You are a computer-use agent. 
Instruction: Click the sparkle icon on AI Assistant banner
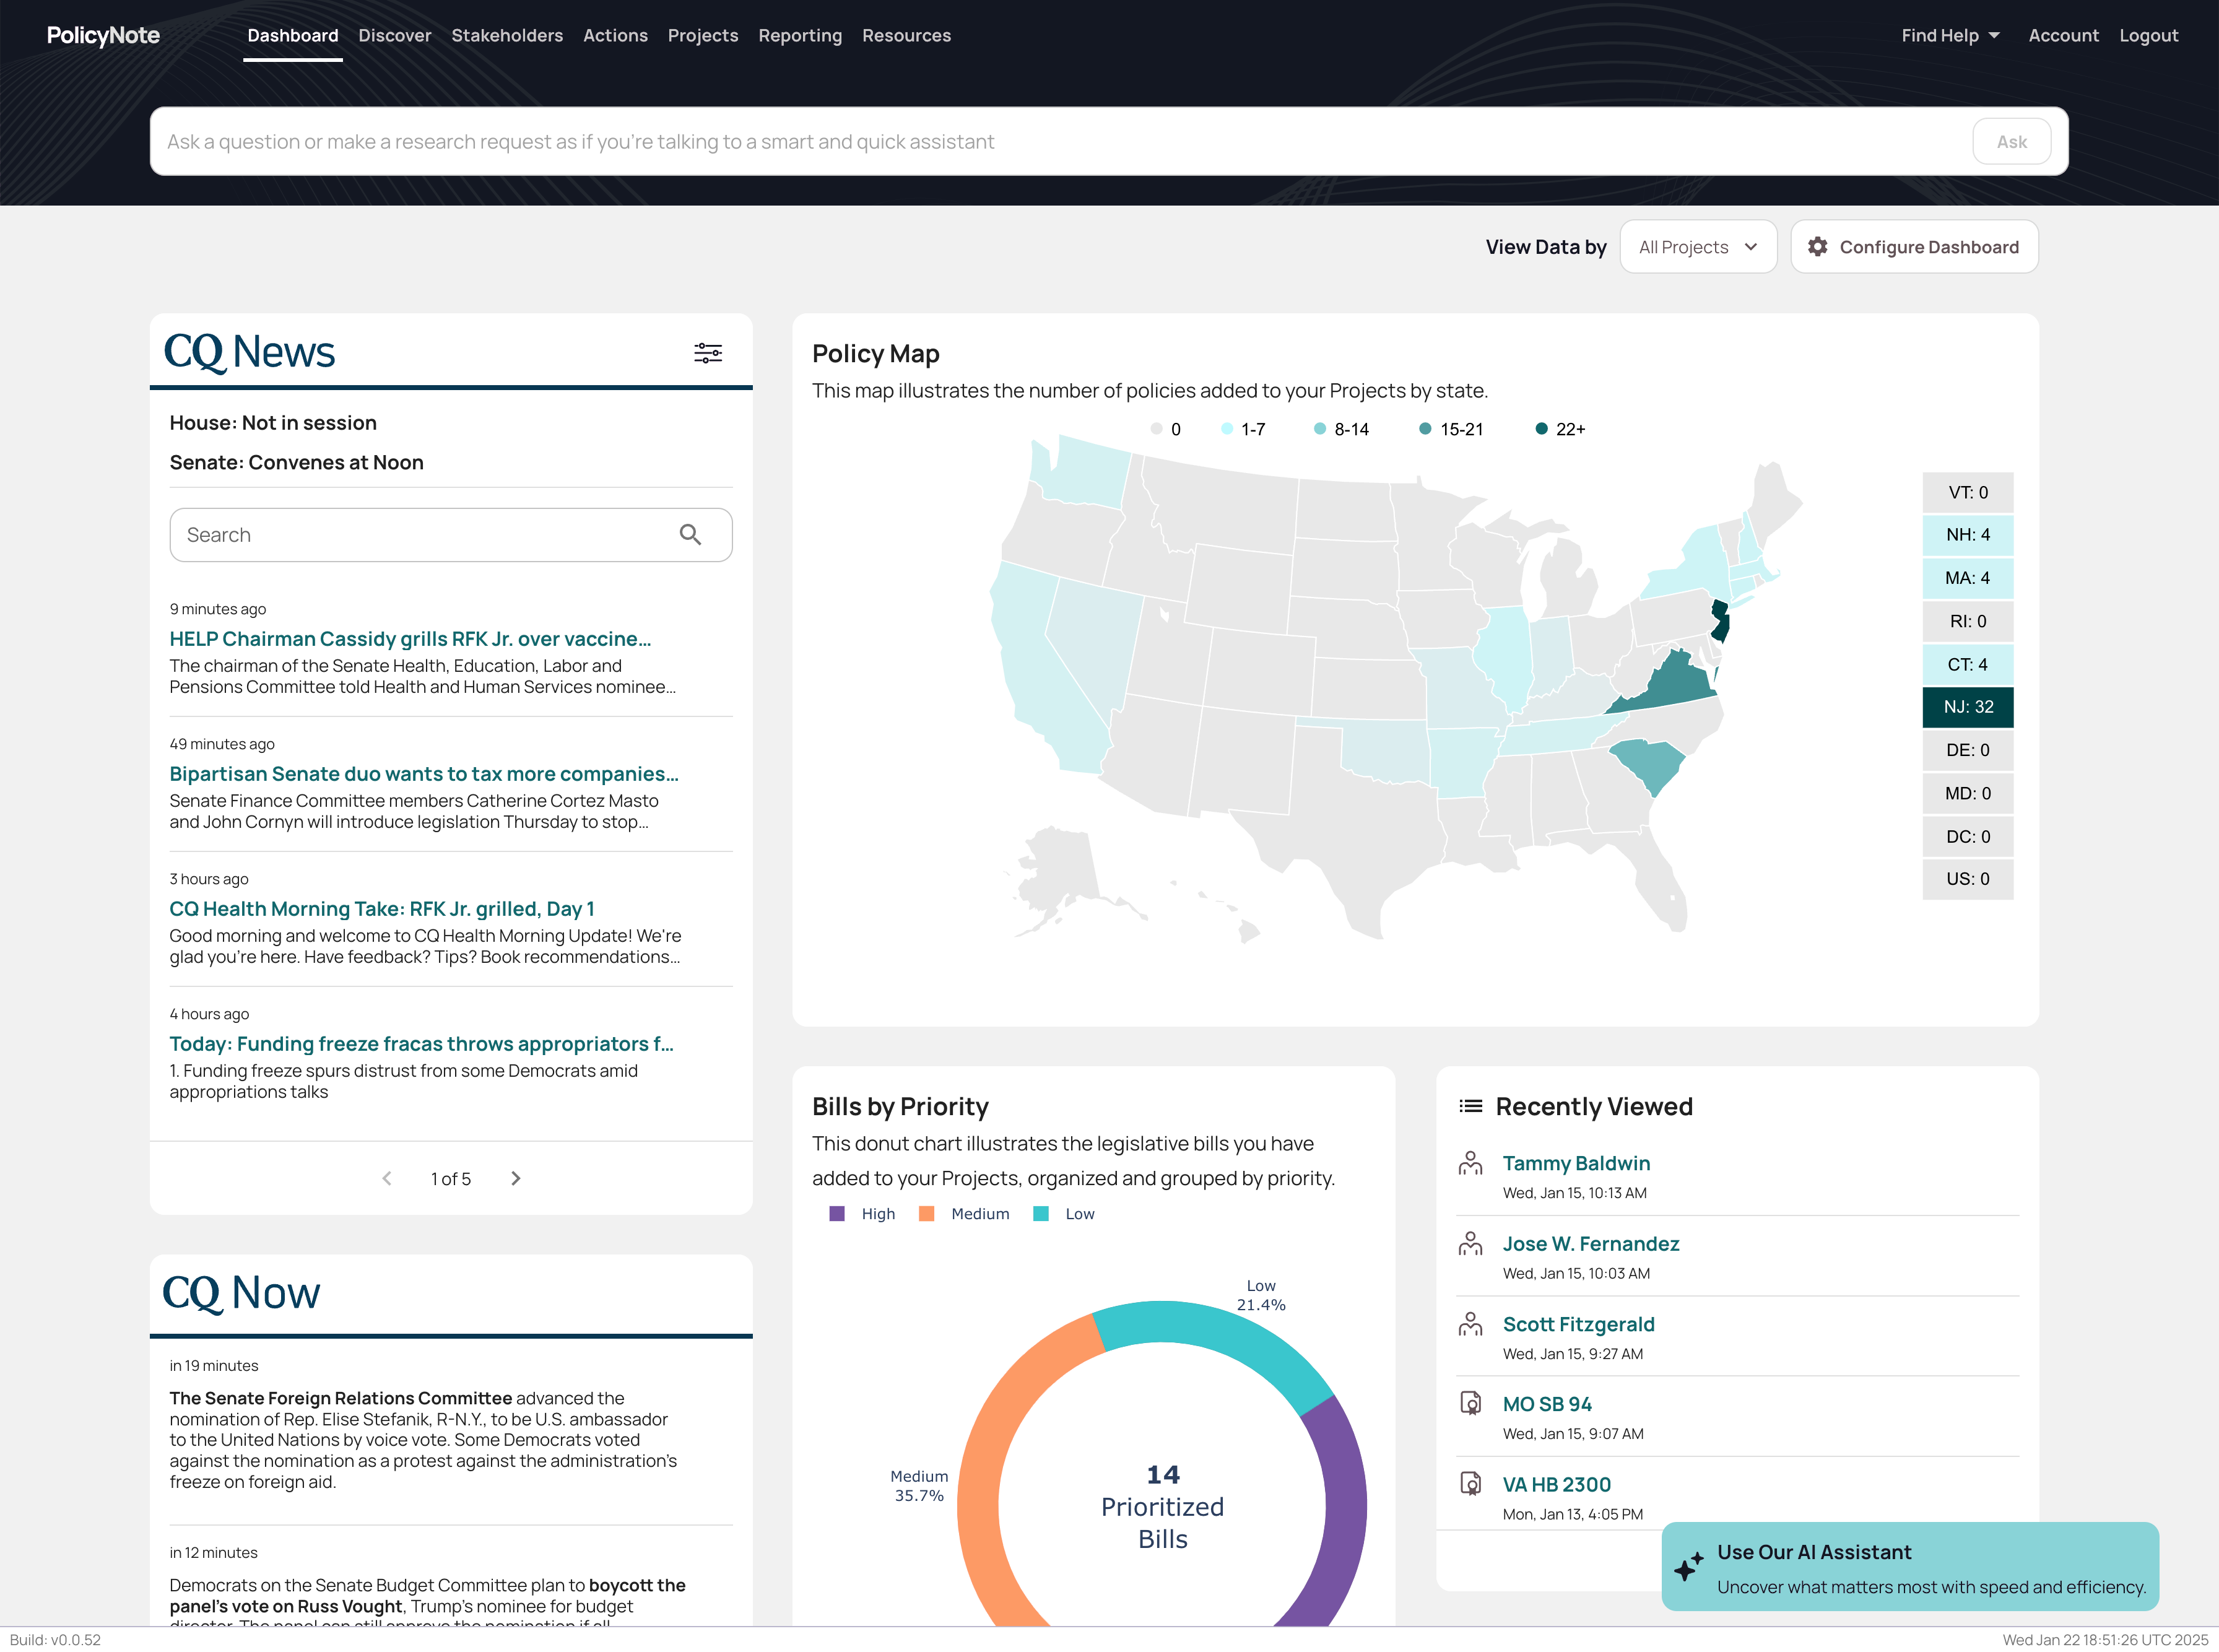(1689, 1566)
